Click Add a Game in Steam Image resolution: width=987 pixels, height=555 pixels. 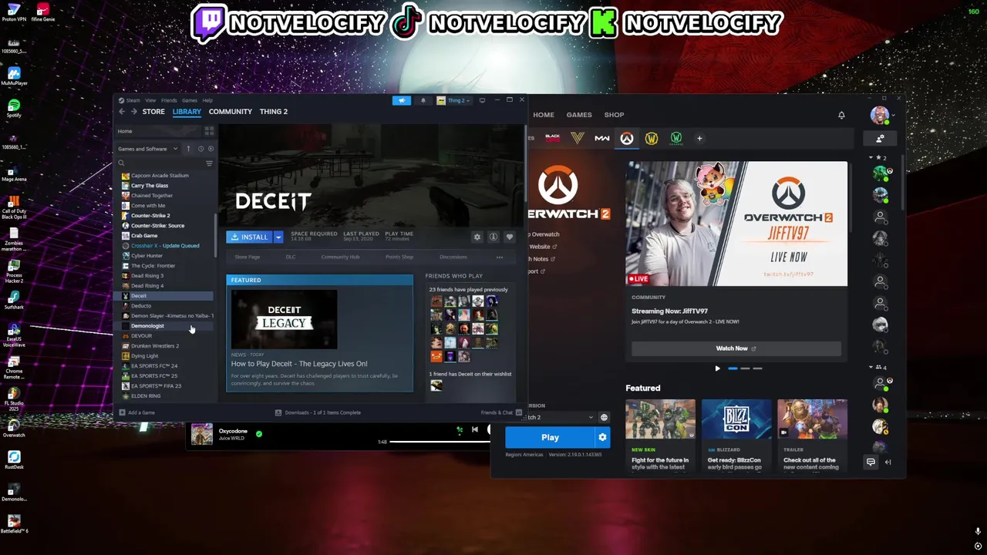[136, 412]
